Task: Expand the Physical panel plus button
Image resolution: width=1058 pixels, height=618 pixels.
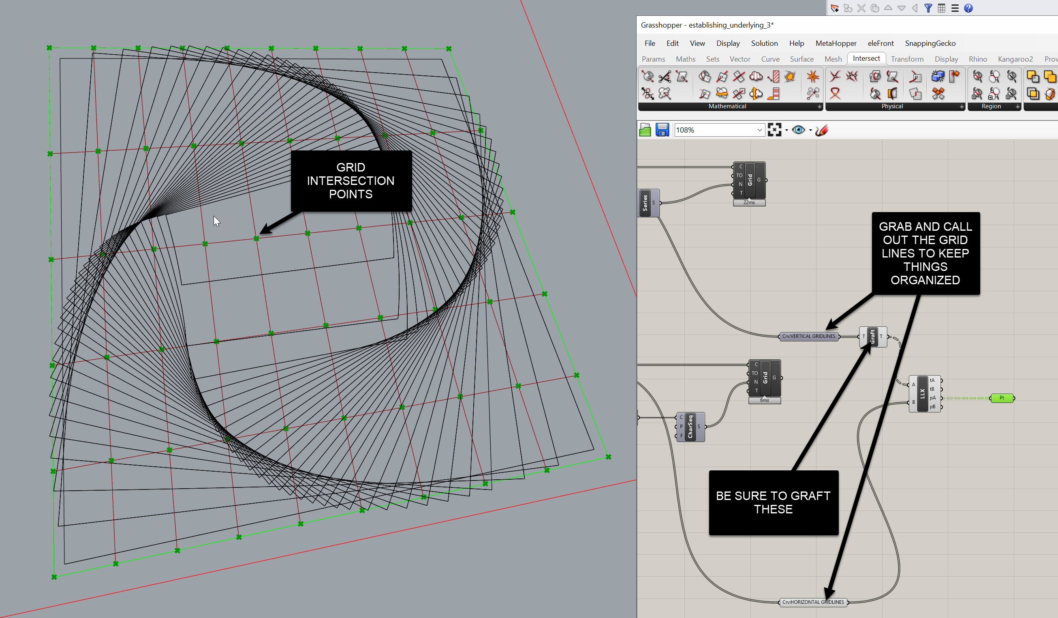Action: point(962,107)
